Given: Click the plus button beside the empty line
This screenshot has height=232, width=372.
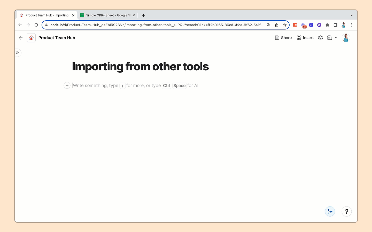Looking at the screenshot, I should tap(67, 85).
